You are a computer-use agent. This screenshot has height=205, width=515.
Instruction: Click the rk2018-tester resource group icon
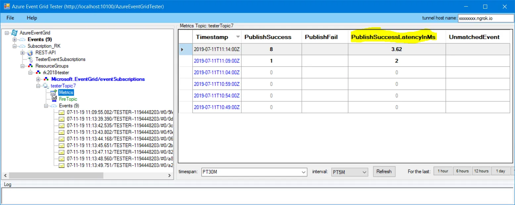(38, 73)
